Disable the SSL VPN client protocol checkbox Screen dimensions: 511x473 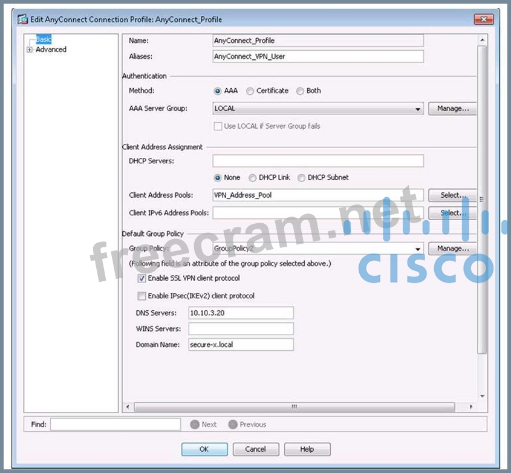[142, 279]
